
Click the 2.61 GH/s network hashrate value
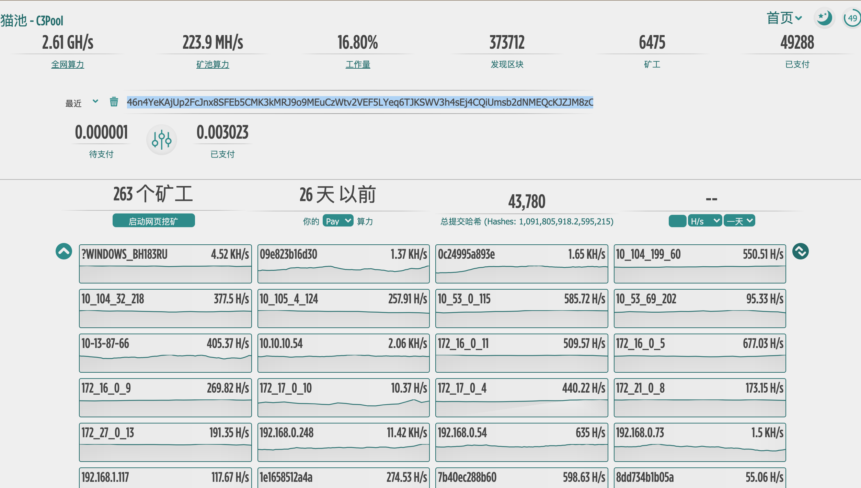point(68,43)
